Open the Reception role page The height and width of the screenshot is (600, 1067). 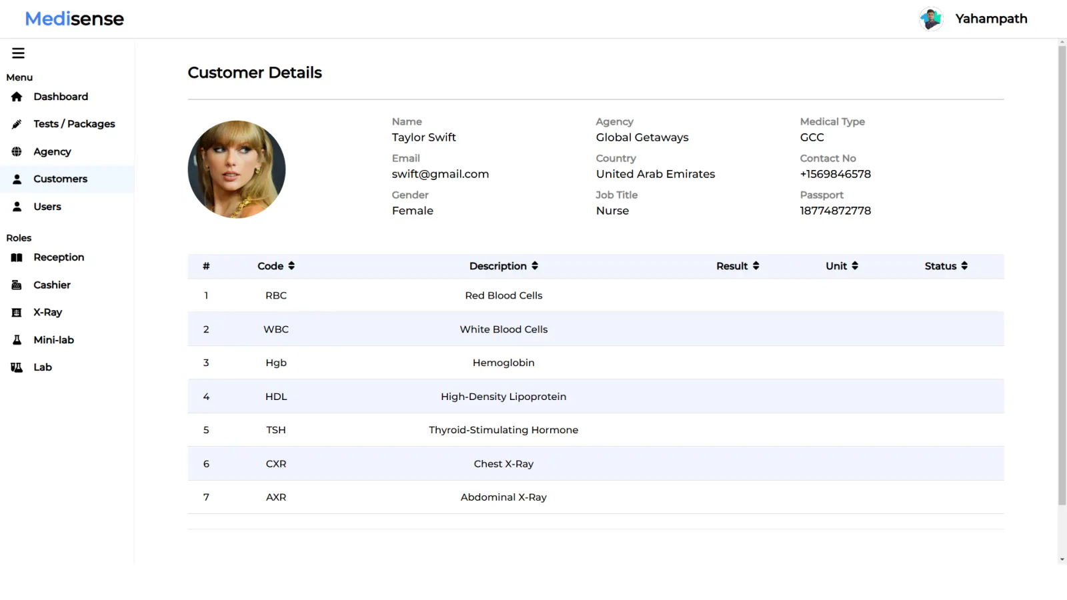pyautogui.click(x=67, y=257)
